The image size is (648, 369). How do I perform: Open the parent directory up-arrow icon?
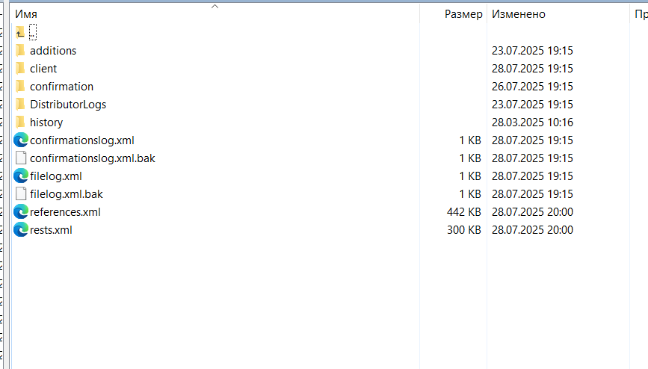tap(20, 32)
